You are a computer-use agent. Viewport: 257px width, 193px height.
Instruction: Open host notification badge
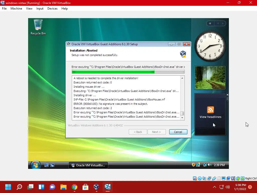[x=250, y=187]
